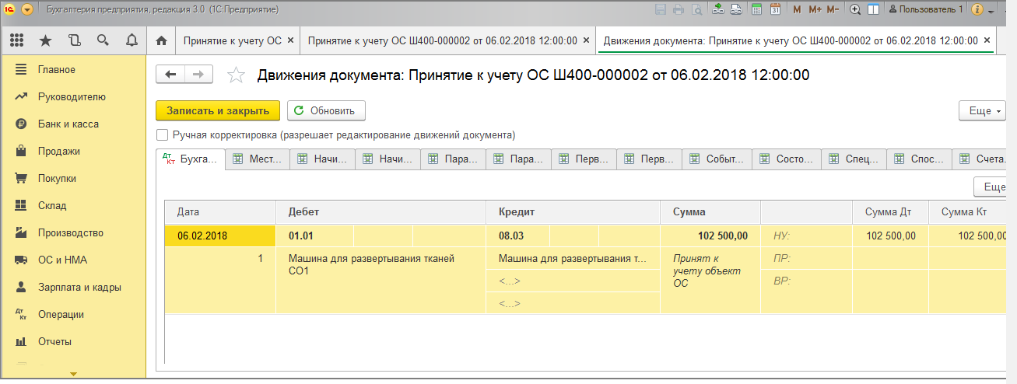This screenshot has height=384, width=1017.
Task: Close the short Принятие к учету ОС tab
Action: coord(291,40)
